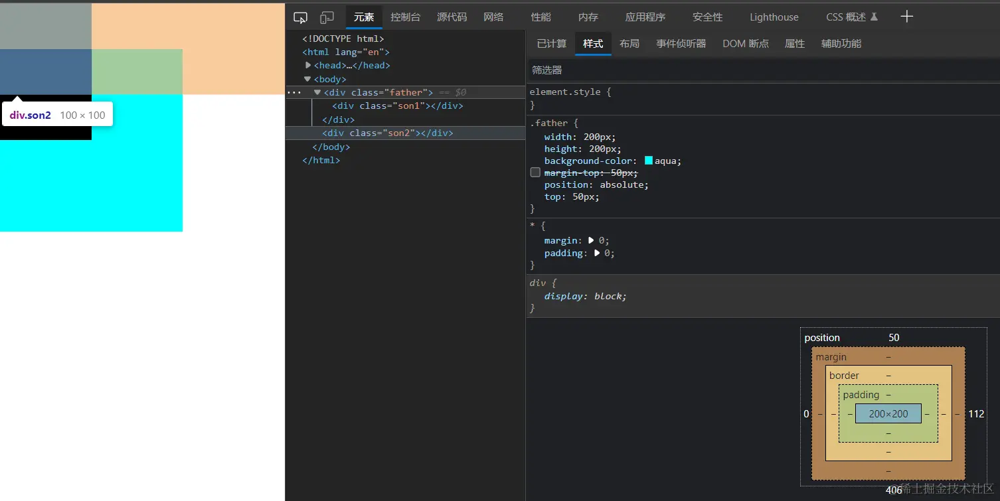Open the 事件侦听器 pane tab

(681, 44)
